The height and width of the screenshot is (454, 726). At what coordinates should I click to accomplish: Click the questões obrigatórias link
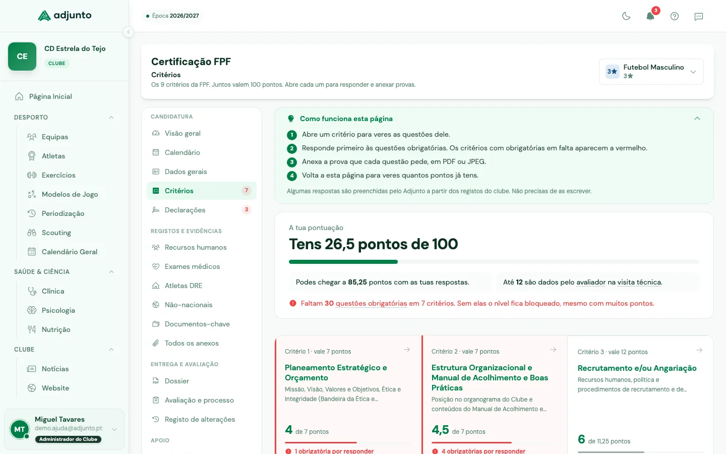point(371,303)
